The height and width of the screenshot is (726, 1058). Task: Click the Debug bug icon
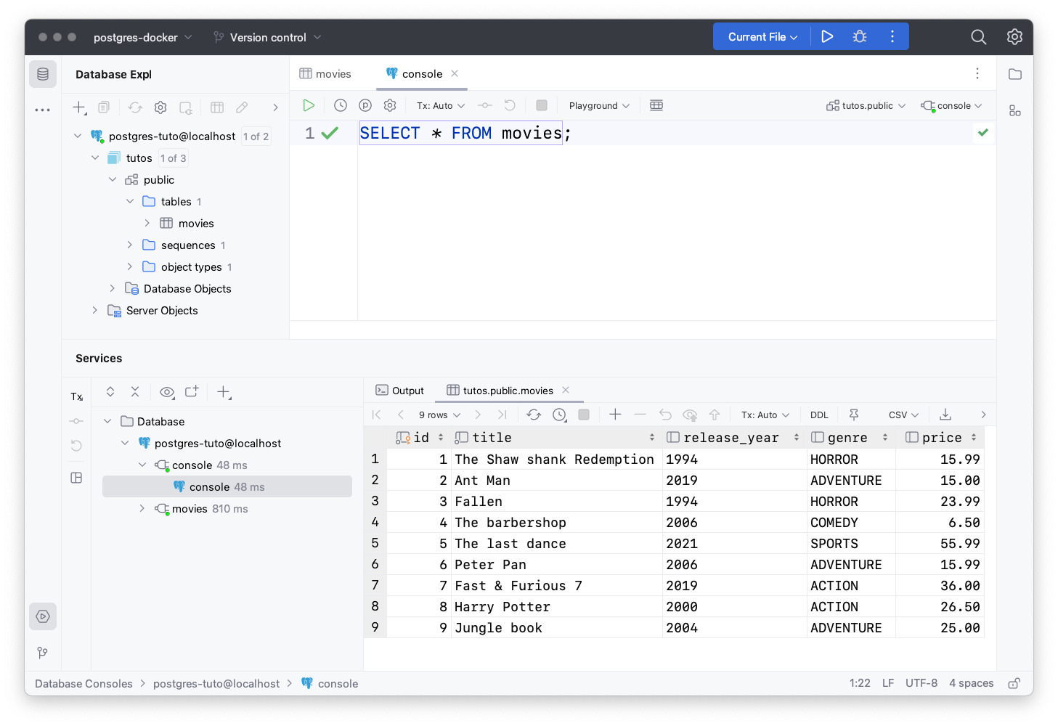(860, 37)
